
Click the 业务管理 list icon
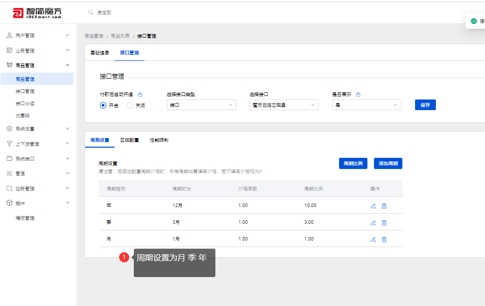click(x=9, y=50)
